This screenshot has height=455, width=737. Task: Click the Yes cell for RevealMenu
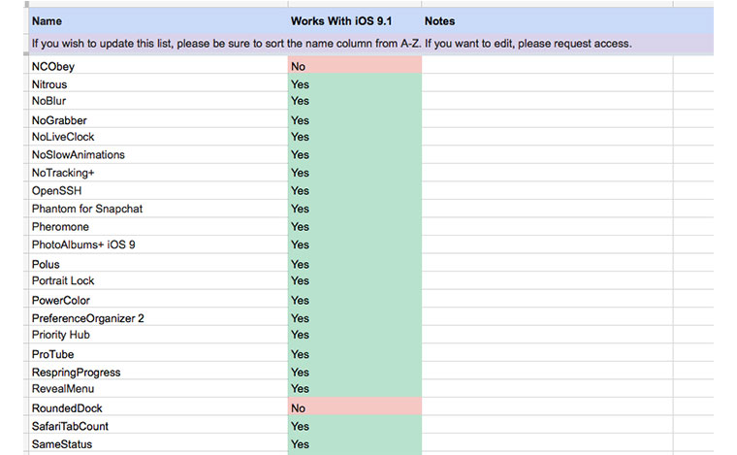pos(355,389)
